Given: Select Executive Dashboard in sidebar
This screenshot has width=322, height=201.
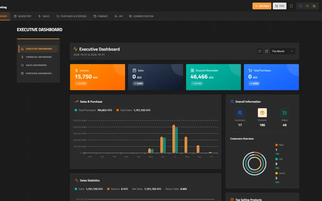Looking at the screenshot, I should pyautogui.click(x=38, y=49).
